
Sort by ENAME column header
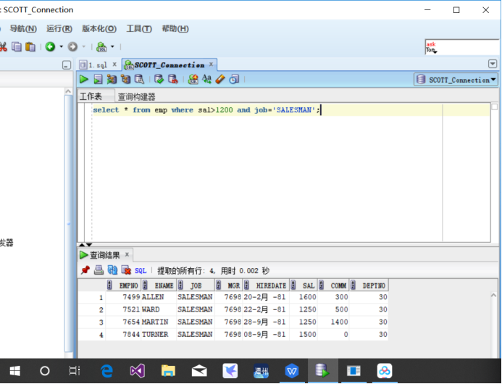[x=160, y=285]
